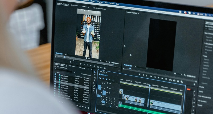Delete selected item with the trash icon
Image resolution: width=213 pixels, height=114 pixels.
[88, 108]
